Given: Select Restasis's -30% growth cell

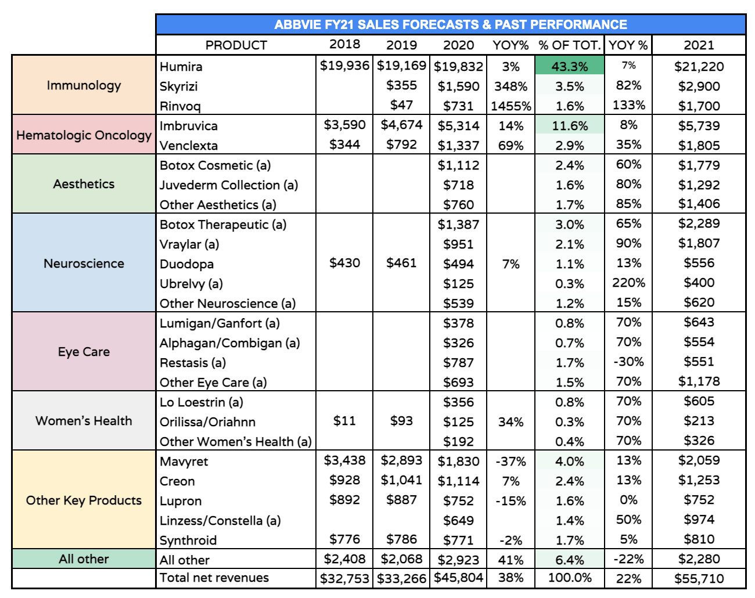Looking at the screenshot, I should tap(628, 362).
